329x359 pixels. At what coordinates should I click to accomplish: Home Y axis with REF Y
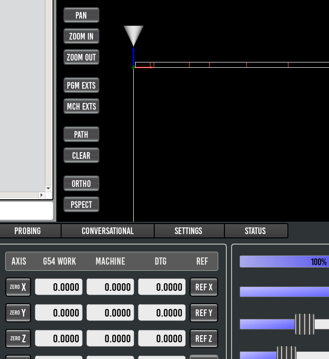coord(204,313)
